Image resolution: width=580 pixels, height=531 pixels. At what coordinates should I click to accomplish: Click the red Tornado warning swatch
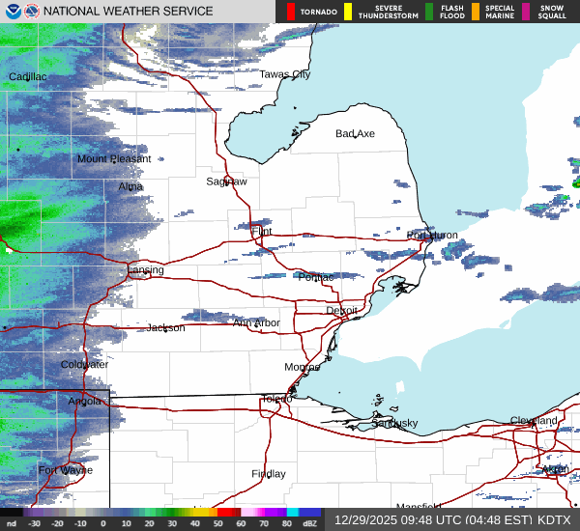coord(291,12)
